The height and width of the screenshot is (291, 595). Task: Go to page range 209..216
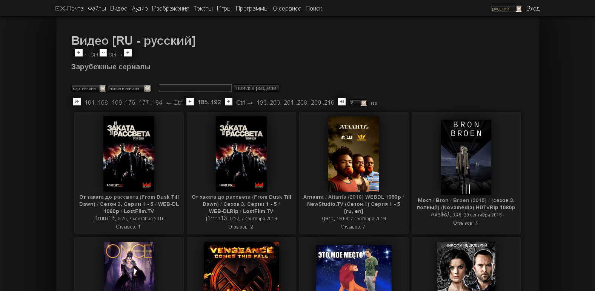click(x=323, y=102)
